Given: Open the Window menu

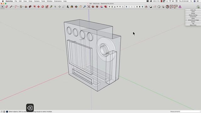Looking at the screenshot, I should coord(50,1).
